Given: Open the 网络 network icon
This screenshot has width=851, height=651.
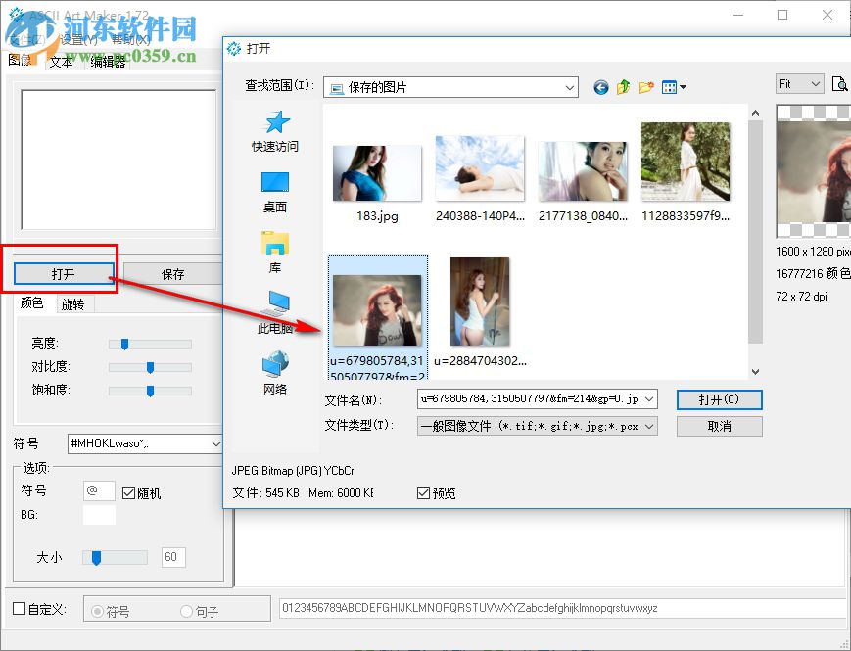Looking at the screenshot, I should point(274,372).
